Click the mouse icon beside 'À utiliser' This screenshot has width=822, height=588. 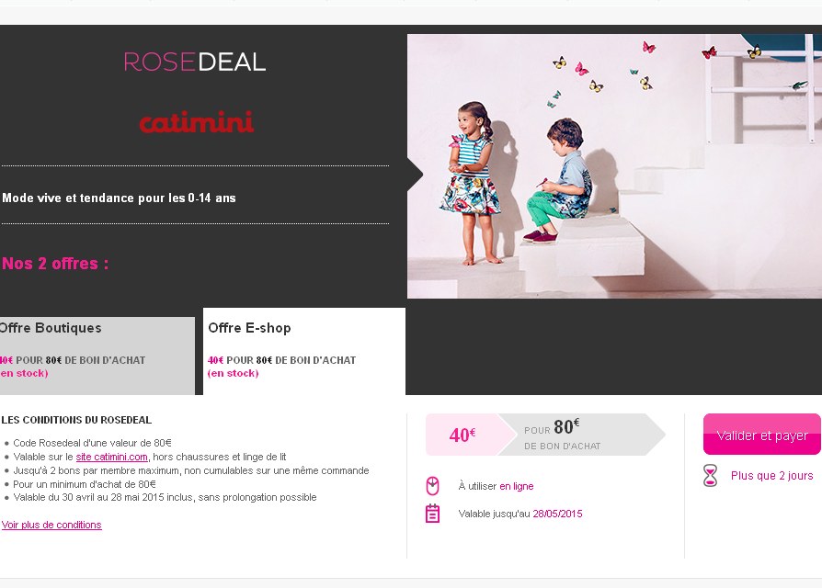(433, 486)
